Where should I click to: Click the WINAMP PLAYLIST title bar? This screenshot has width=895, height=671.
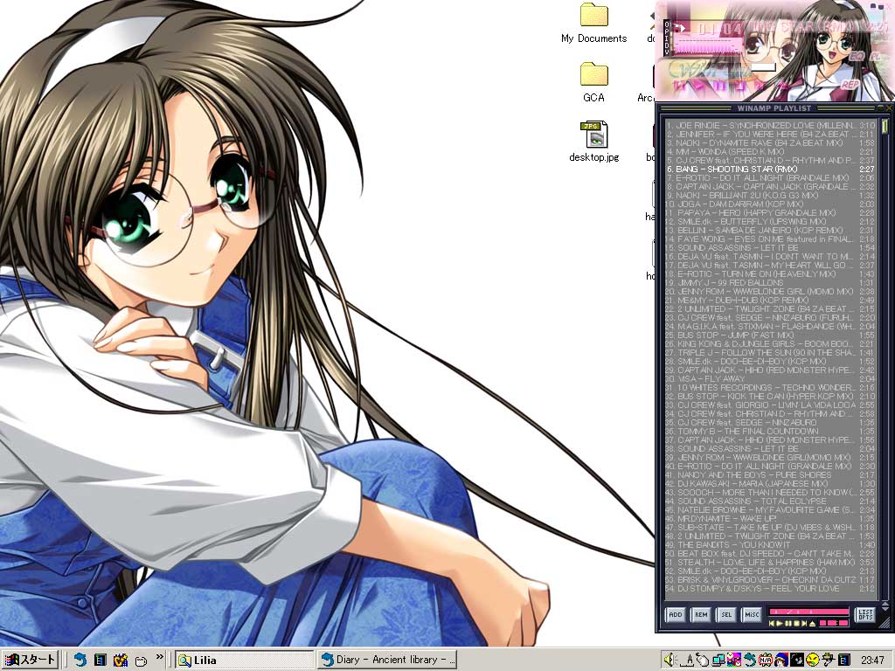tap(774, 107)
